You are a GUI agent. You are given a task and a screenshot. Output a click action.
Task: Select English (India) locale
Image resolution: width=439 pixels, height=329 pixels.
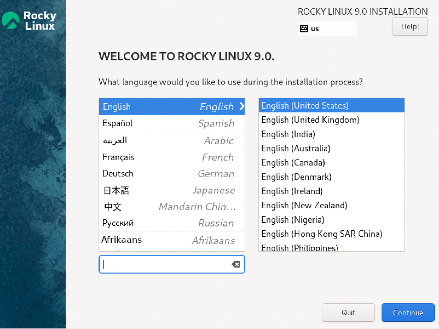[331, 134]
